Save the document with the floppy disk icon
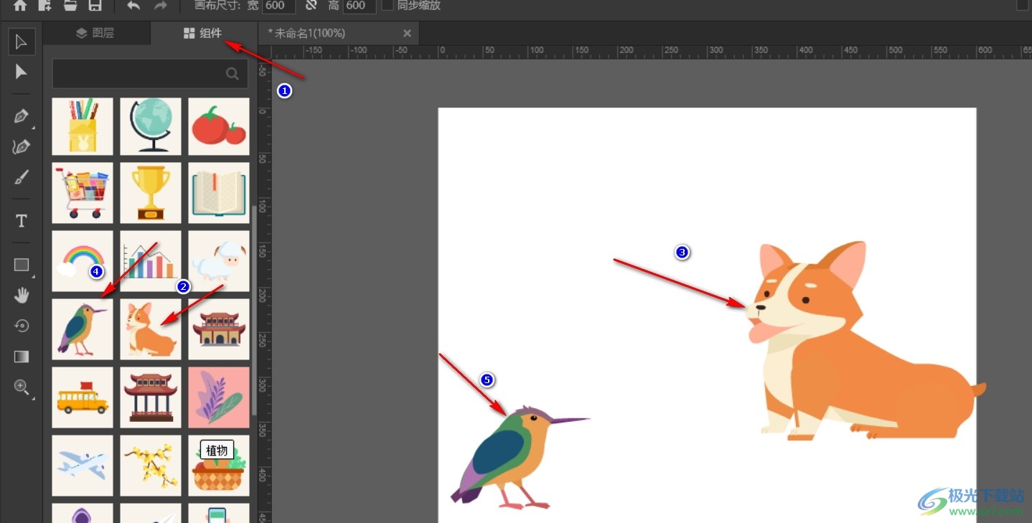Viewport: 1032px width, 523px height. 95,5
